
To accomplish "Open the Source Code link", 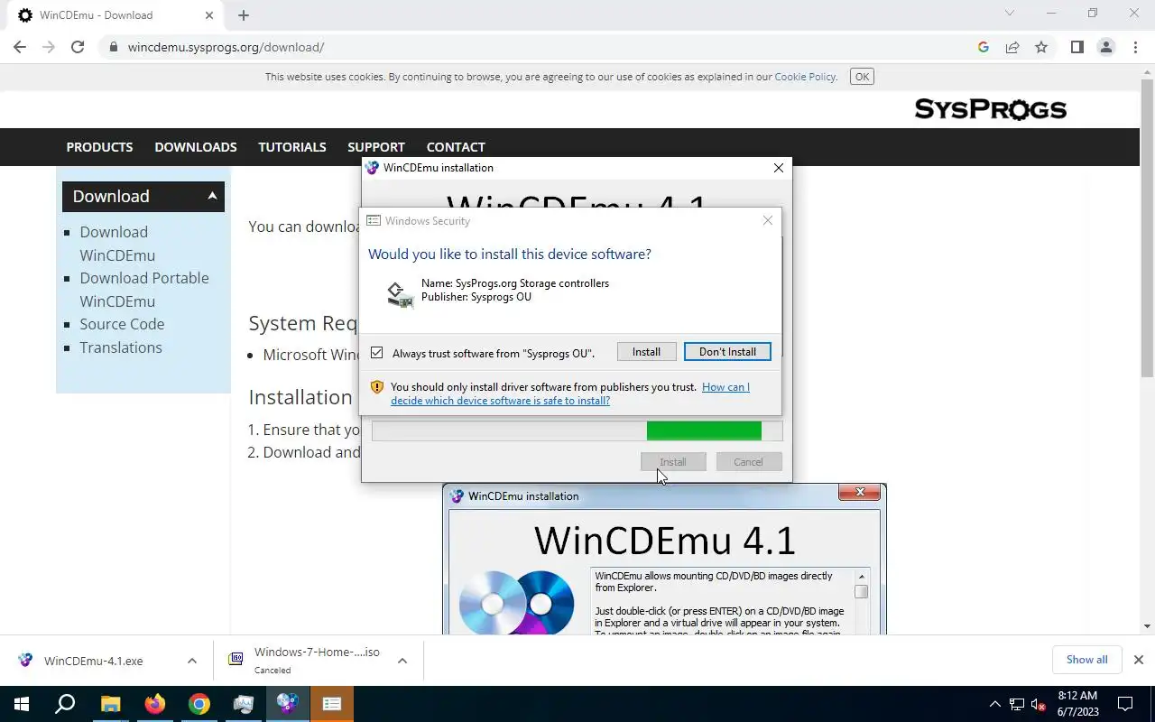I will pos(122,324).
